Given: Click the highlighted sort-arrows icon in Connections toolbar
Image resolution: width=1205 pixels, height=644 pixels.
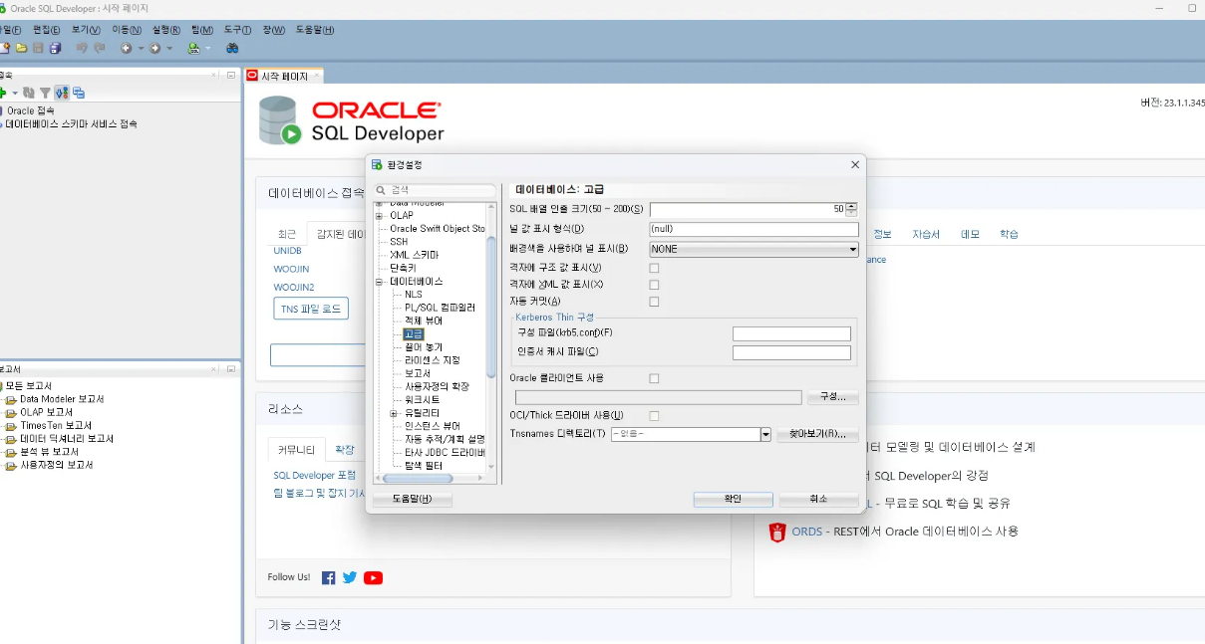Looking at the screenshot, I should tap(62, 93).
